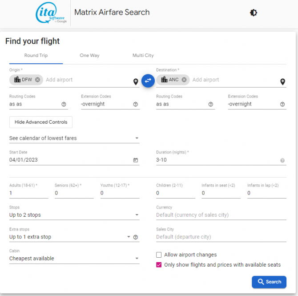Click DFW city icon in origin chip

click(17, 79)
